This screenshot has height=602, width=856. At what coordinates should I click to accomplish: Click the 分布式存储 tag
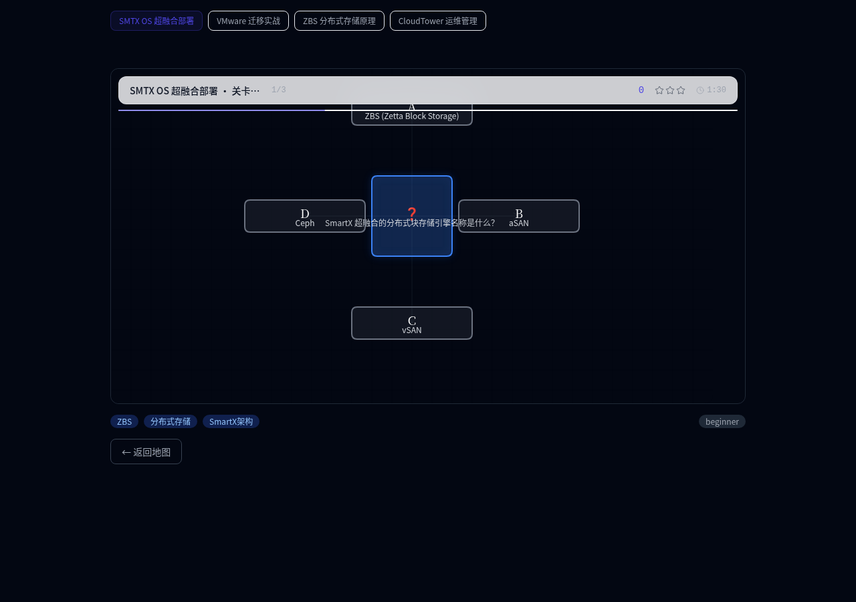(x=171, y=421)
